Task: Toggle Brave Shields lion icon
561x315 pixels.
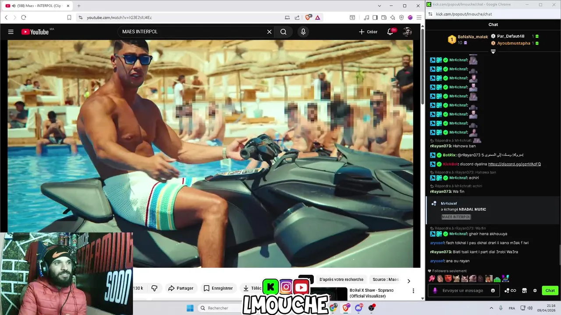Action: pyautogui.click(x=308, y=17)
